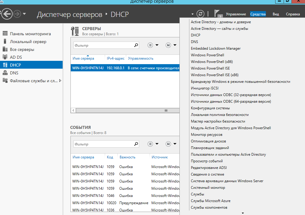Click events save query icon
This screenshot has height=215, width=305.
pos(168,144)
